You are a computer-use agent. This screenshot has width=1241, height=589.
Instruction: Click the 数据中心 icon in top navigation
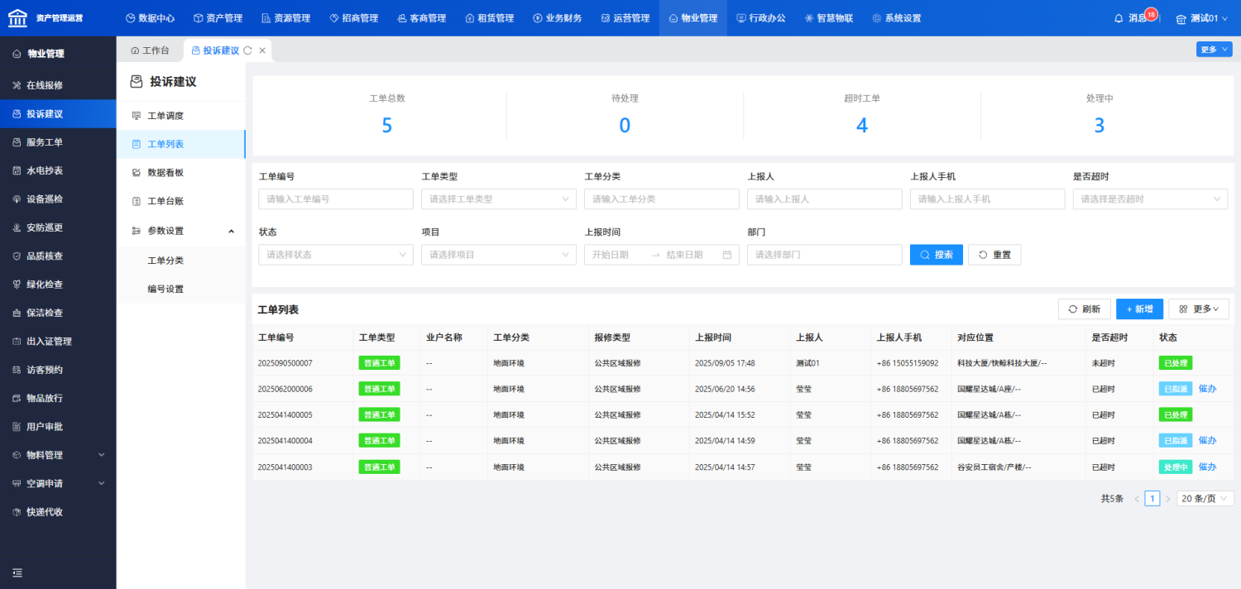(x=131, y=18)
